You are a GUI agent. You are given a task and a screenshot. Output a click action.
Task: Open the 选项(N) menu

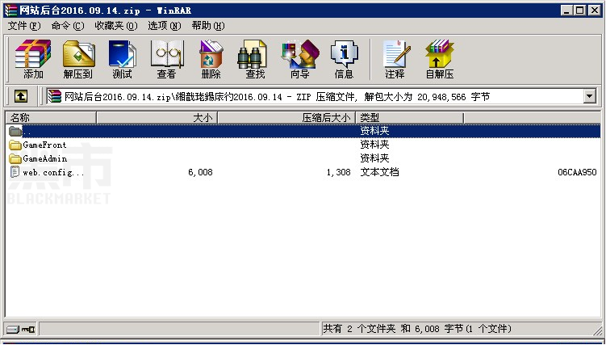coord(165,26)
